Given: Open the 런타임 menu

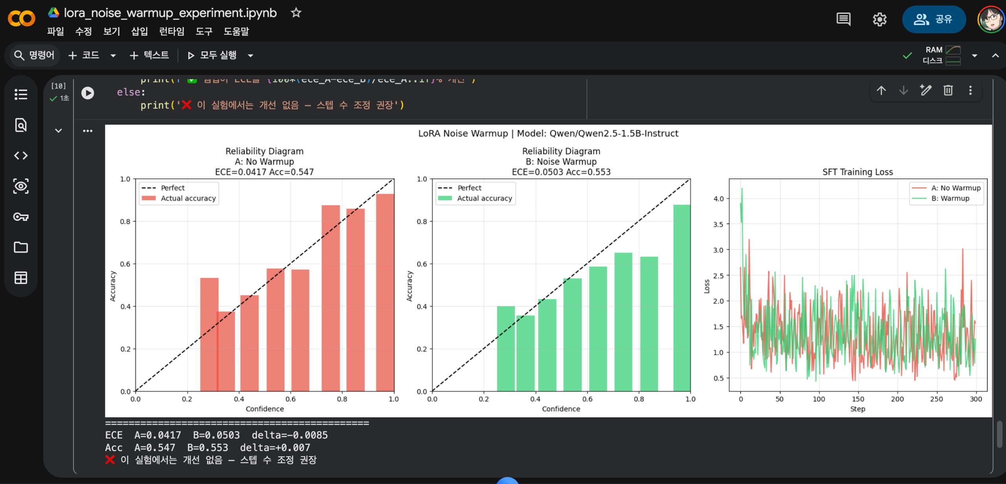Looking at the screenshot, I should click(172, 31).
